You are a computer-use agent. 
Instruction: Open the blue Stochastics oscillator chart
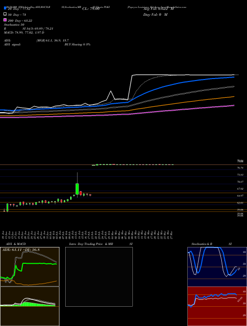[x=217, y=267]
